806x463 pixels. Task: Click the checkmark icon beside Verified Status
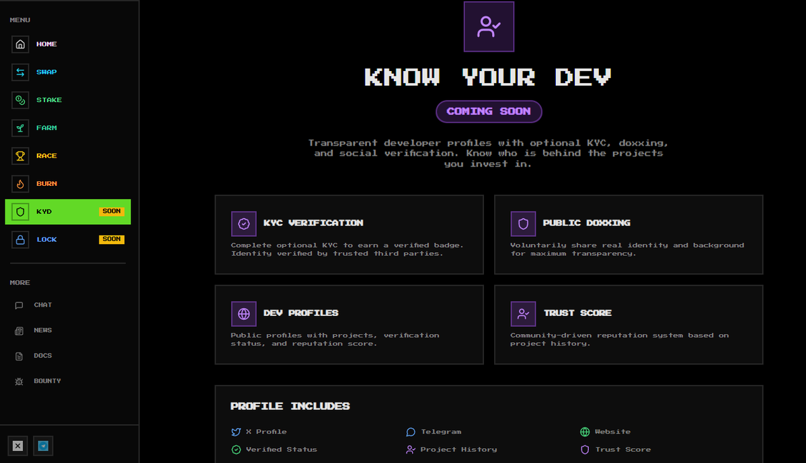pos(236,450)
